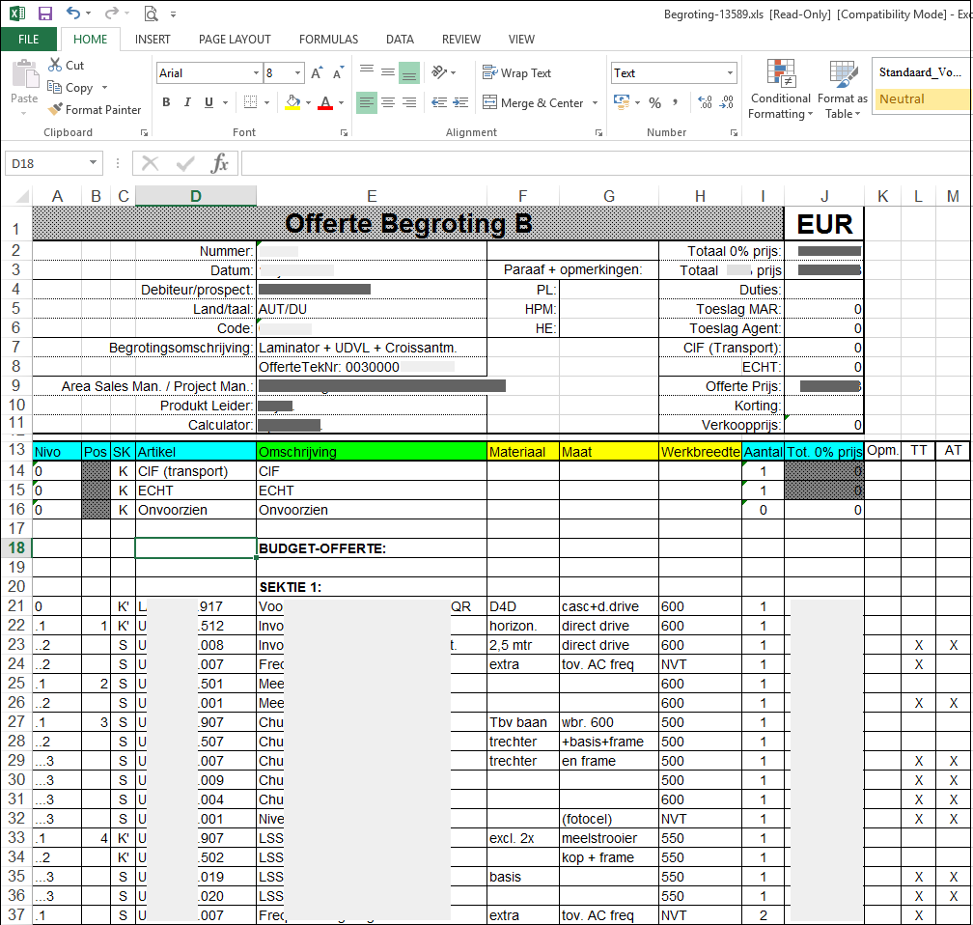
Task: Open the font size dropdown
Action: point(298,72)
